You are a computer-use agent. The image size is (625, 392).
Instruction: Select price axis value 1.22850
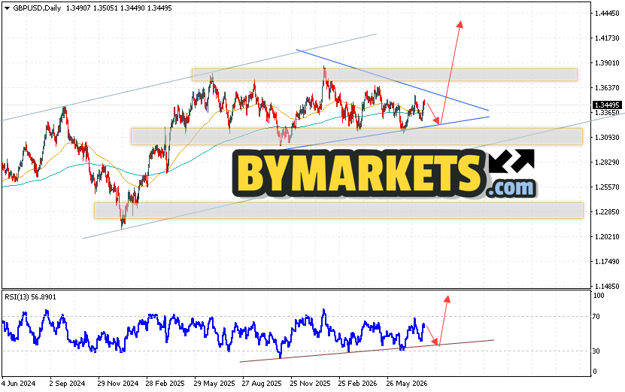click(x=607, y=211)
